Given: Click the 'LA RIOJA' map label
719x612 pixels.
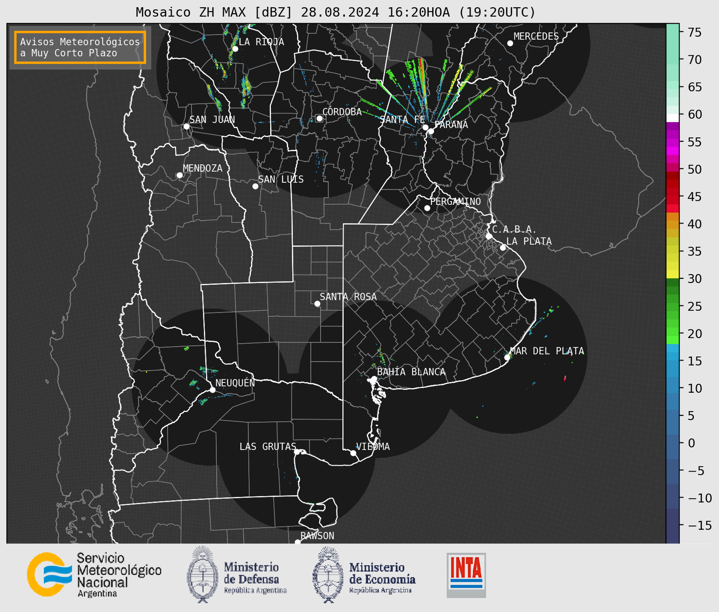Looking at the screenshot, I should click(x=261, y=42).
